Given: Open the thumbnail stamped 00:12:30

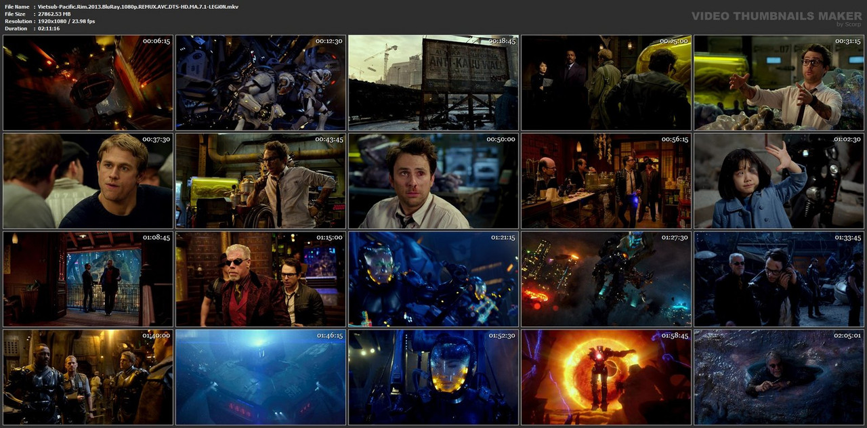Looking at the screenshot, I should (x=261, y=83).
